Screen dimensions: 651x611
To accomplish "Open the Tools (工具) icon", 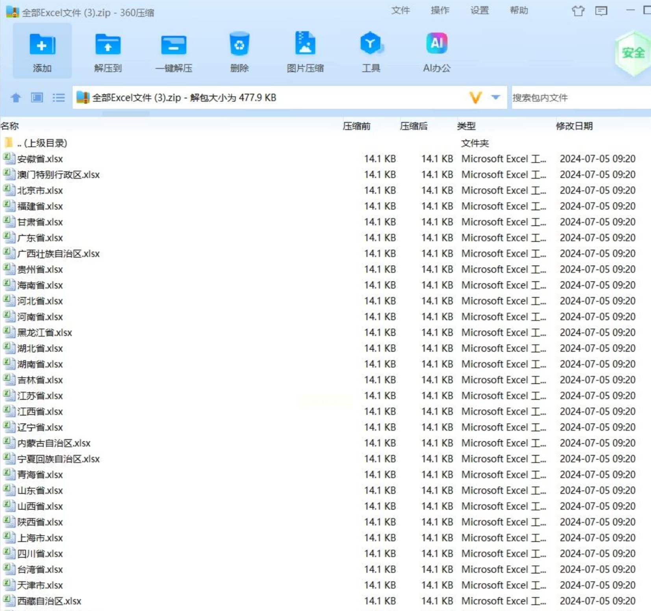I will [x=371, y=44].
